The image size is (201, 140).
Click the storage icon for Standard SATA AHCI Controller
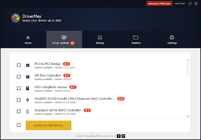click(27, 112)
